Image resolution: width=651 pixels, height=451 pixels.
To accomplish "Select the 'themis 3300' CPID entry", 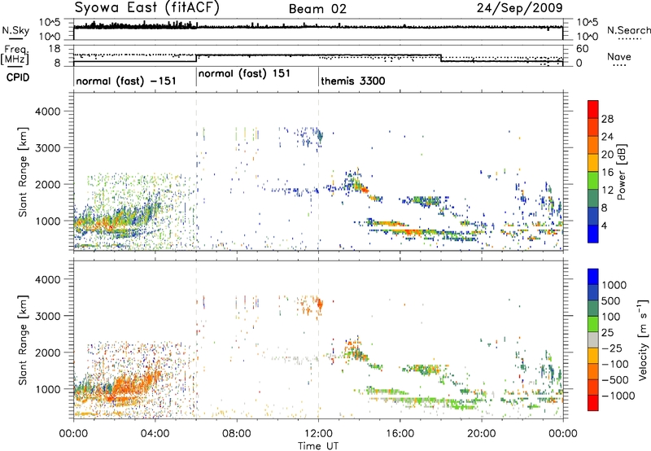I will (x=353, y=81).
